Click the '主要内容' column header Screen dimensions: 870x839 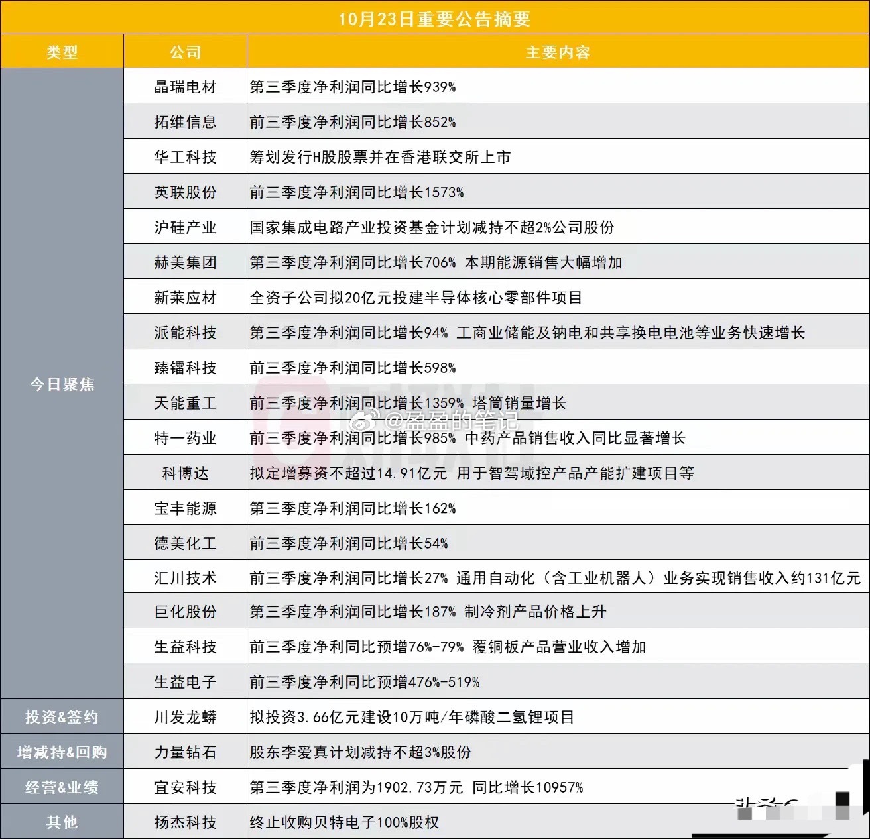click(558, 52)
